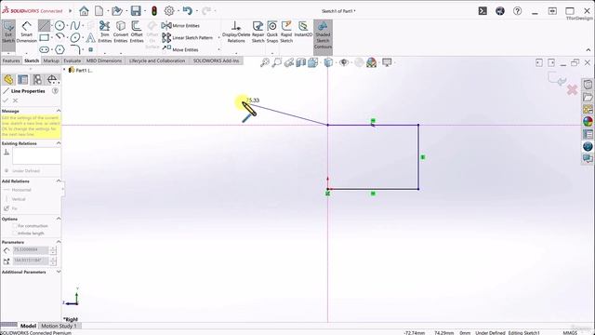The image size is (595, 335).
Task: Click Repair Sketch tool
Action: click(258, 33)
